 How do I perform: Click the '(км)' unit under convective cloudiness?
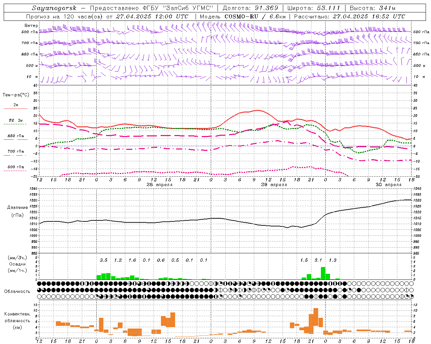[18, 327]
